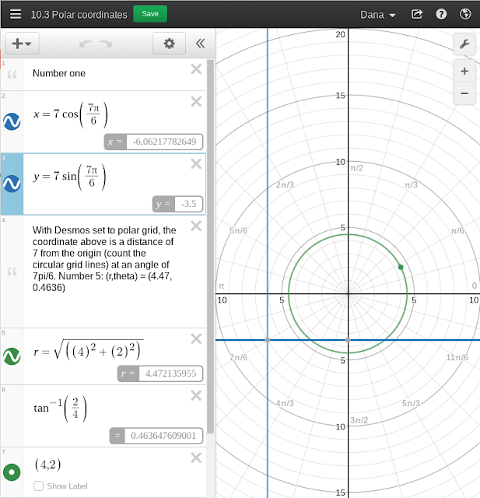
Task: Click the undo arrow
Action: 86,44
